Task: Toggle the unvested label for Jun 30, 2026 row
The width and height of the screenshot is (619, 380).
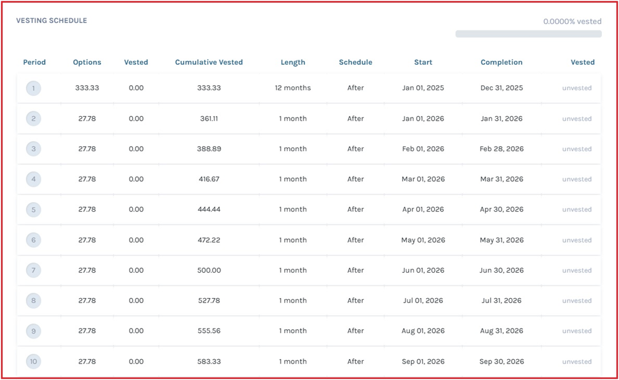Action: tap(576, 270)
